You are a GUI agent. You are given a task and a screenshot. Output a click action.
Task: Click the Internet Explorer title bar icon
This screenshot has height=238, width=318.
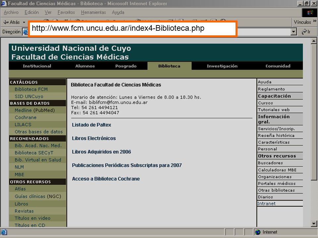(4, 3)
